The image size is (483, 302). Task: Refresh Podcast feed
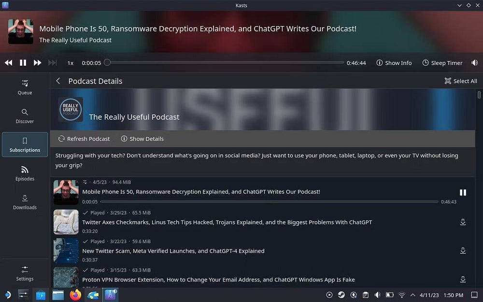(84, 139)
